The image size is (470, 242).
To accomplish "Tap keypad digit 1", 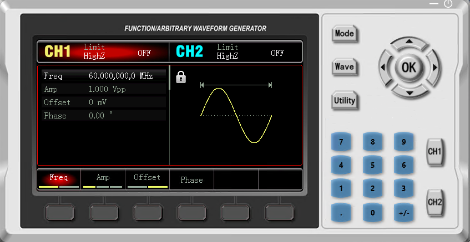I will [x=341, y=189].
